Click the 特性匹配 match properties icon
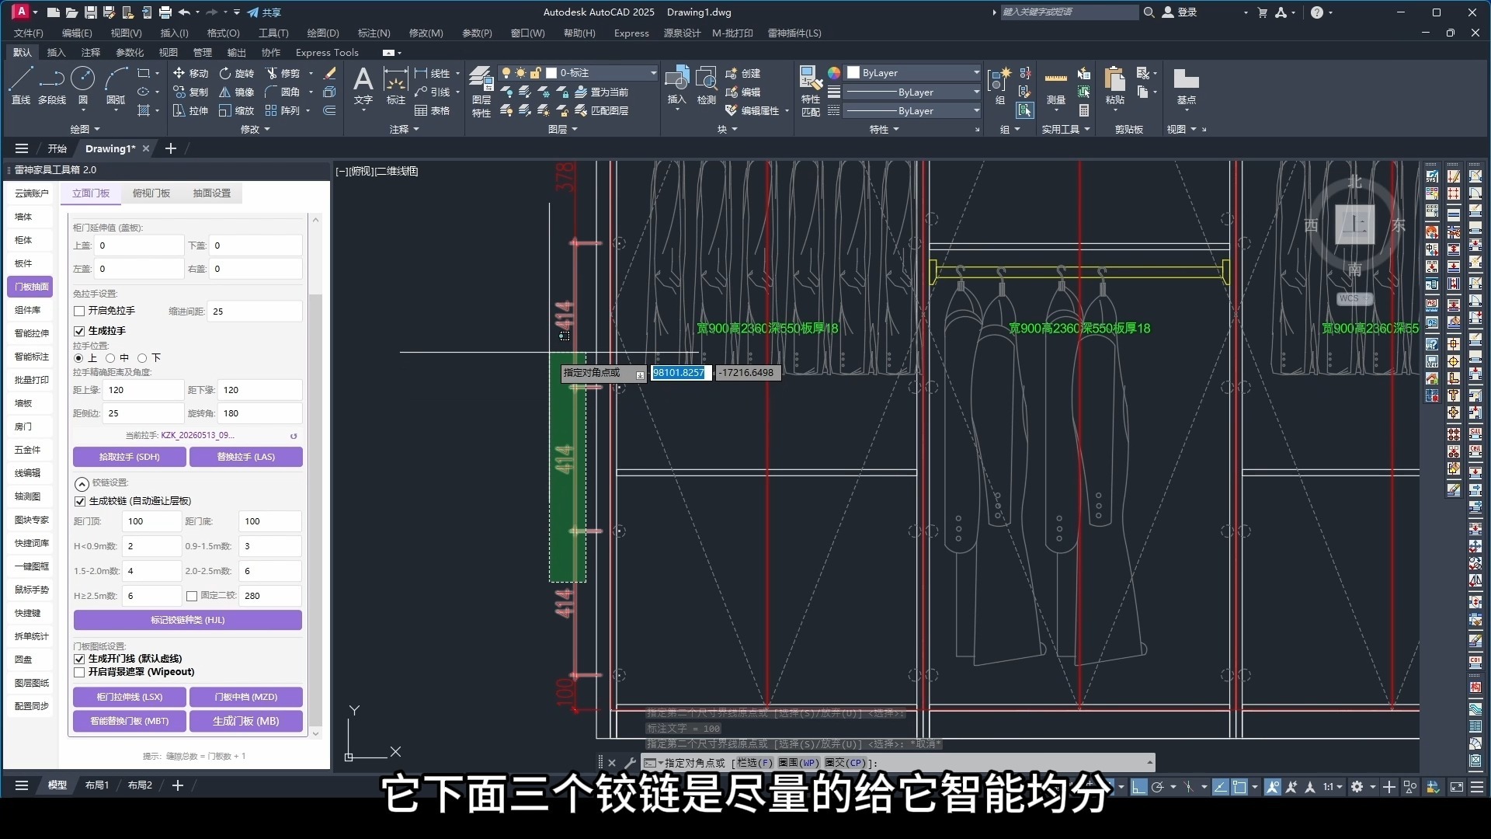This screenshot has height=839, width=1491. tap(811, 92)
